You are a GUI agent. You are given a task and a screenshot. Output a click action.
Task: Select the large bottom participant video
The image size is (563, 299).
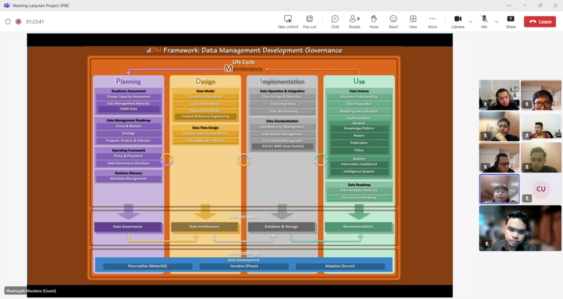tap(520, 228)
